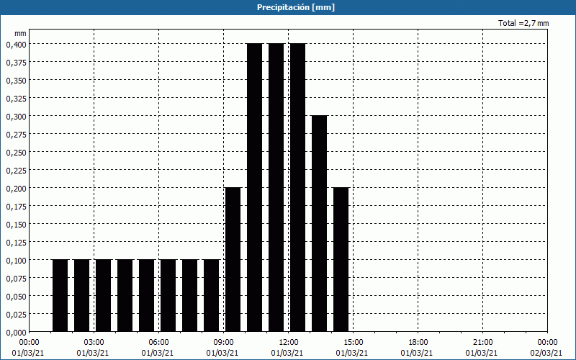Select the 0,300 y-axis label
The image size is (576, 360).
tap(17, 116)
